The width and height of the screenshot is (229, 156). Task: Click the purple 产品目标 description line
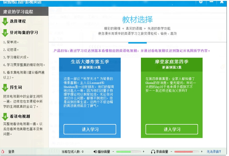pos(132,51)
